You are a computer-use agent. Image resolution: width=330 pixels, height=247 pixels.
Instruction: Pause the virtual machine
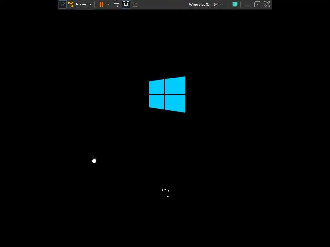102,4
